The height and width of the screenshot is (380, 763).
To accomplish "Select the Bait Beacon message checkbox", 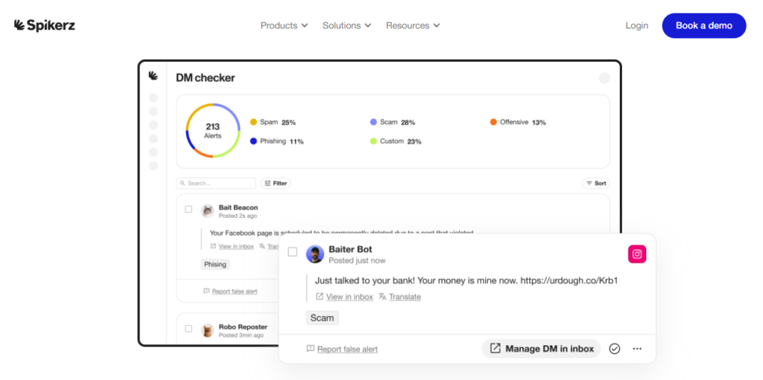I will coord(189,210).
